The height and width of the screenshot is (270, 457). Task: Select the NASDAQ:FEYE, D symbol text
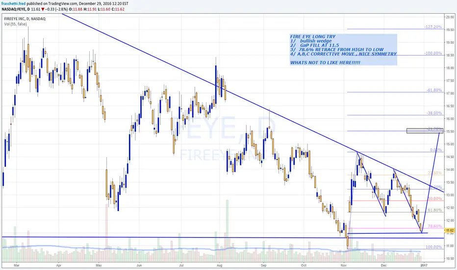click(16, 9)
